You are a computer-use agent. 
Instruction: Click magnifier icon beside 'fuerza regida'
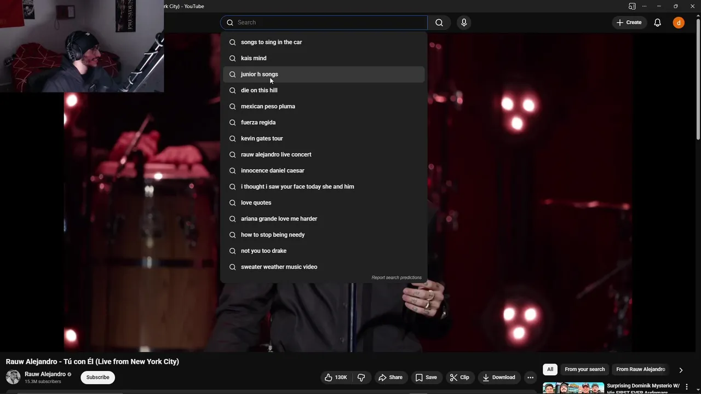tap(233, 123)
